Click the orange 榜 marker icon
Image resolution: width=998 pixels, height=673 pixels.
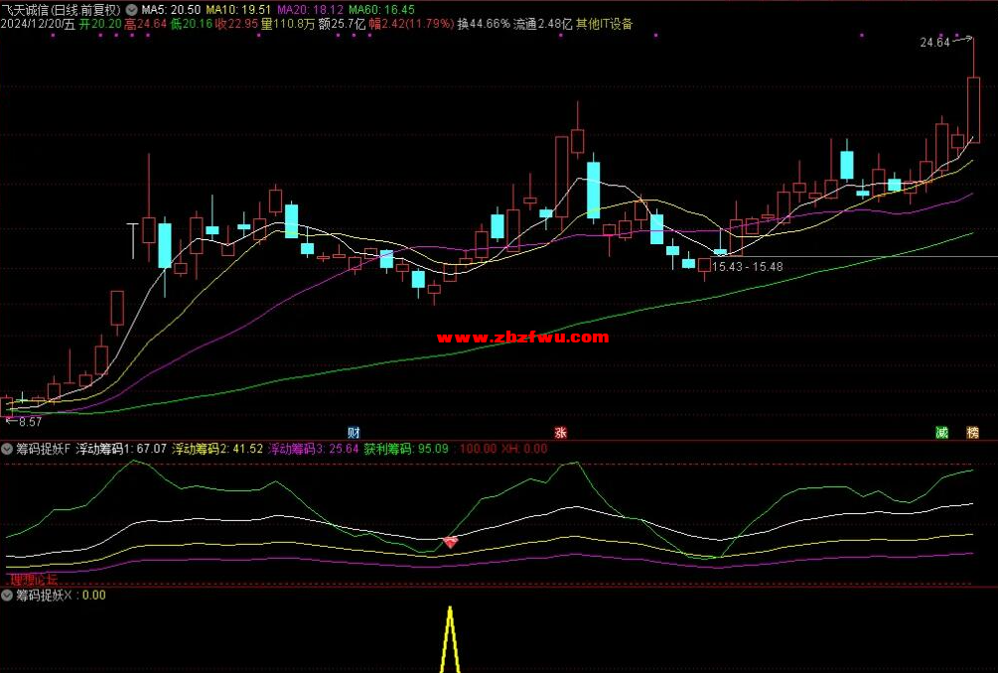tap(972, 433)
